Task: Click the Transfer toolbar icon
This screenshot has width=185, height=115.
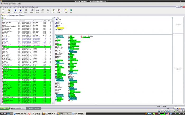Action: click(x=54, y=11)
